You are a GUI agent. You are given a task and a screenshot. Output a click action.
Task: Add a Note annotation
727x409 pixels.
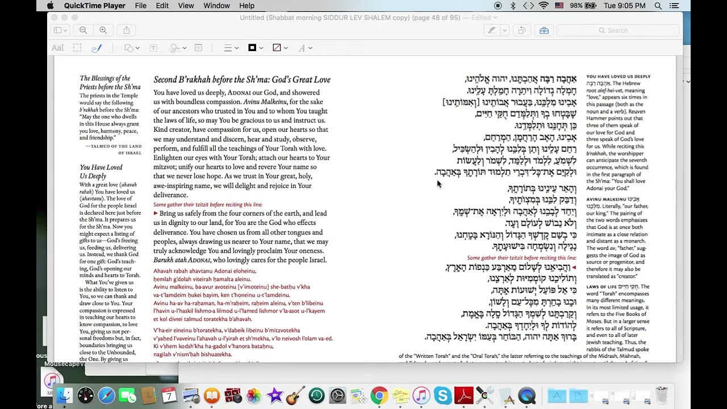(x=198, y=48)
